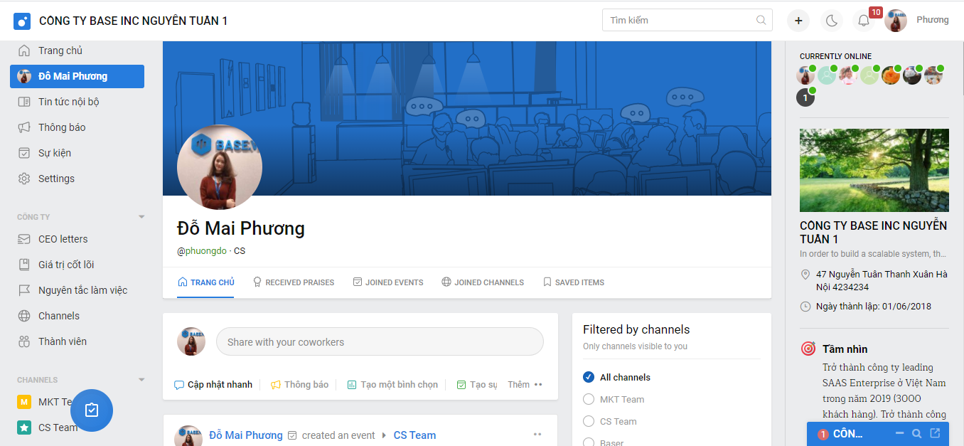Switch to JOINED CHANNELS tab
The width and height of the screenshot is (964, 446).
[x=483, y=282]
